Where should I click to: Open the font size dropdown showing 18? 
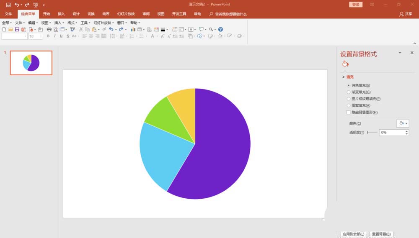click(x=41, y=36)
